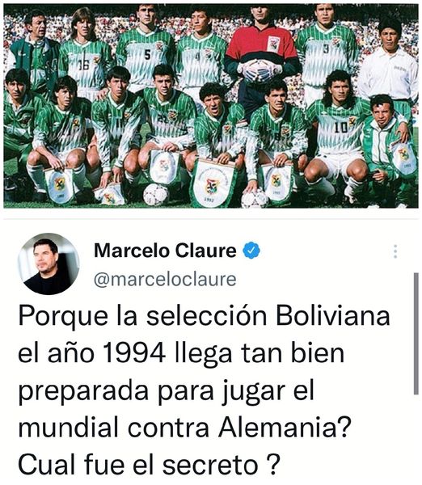Viewport: 422px width, 485px height.
Task: Click the vertical scrollbar beside the tweet
Action: 416,333
